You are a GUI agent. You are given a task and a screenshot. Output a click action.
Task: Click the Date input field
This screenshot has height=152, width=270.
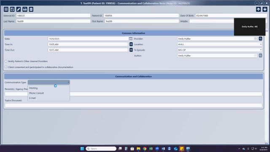[88, 39]
